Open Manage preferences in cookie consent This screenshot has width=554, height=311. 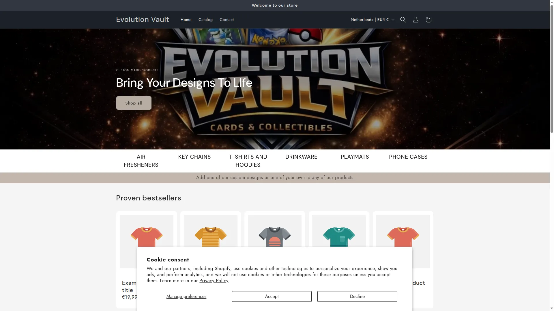coord(186,296)
